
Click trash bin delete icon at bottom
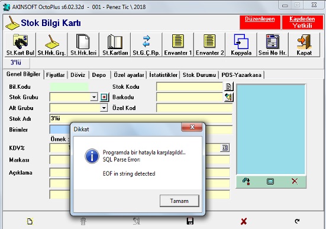coord(83,221)
